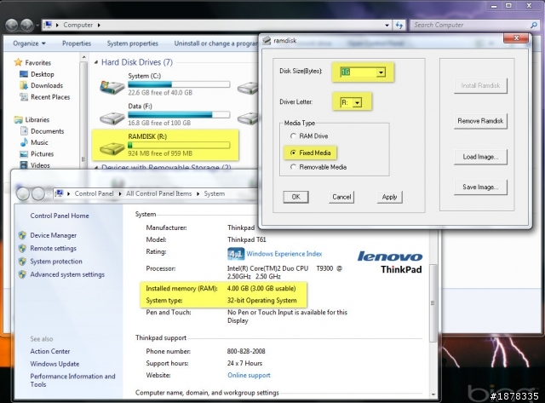Image resolution: width=545 pixels, height=403 pixels.
Task: Click Uninstall or change a program
Action: tap(215, 43)
